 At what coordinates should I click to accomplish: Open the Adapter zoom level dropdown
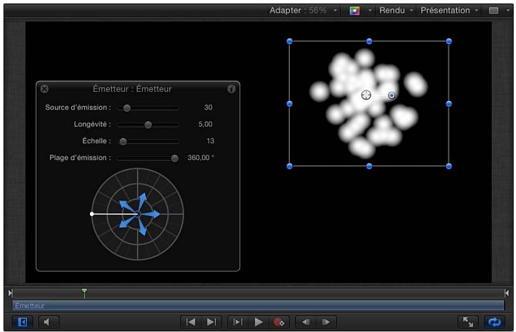303,10
